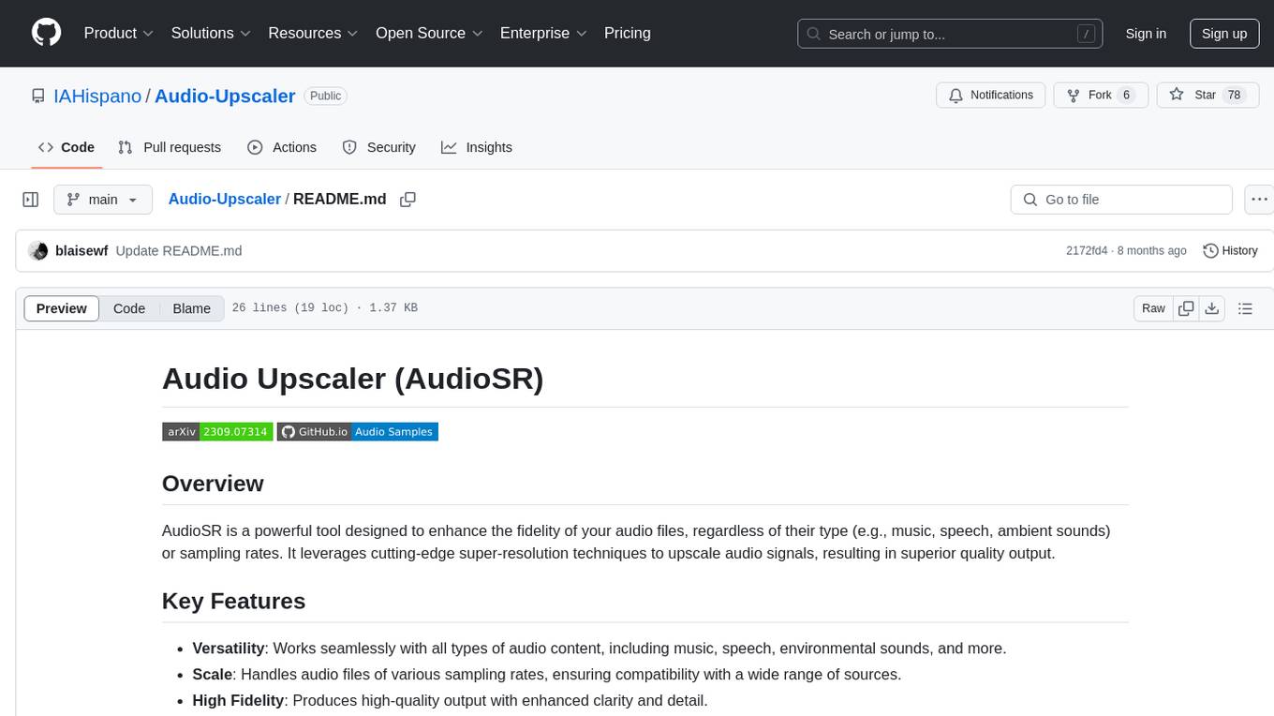Open the GitHub home logo

coord(46,33)
